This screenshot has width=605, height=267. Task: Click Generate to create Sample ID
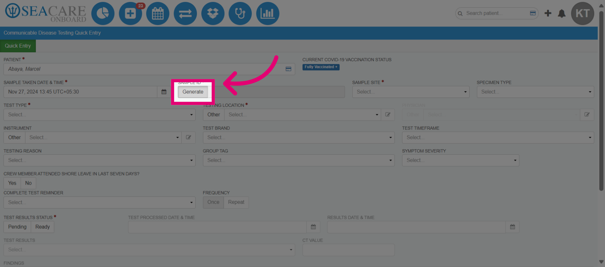point(193,92)
